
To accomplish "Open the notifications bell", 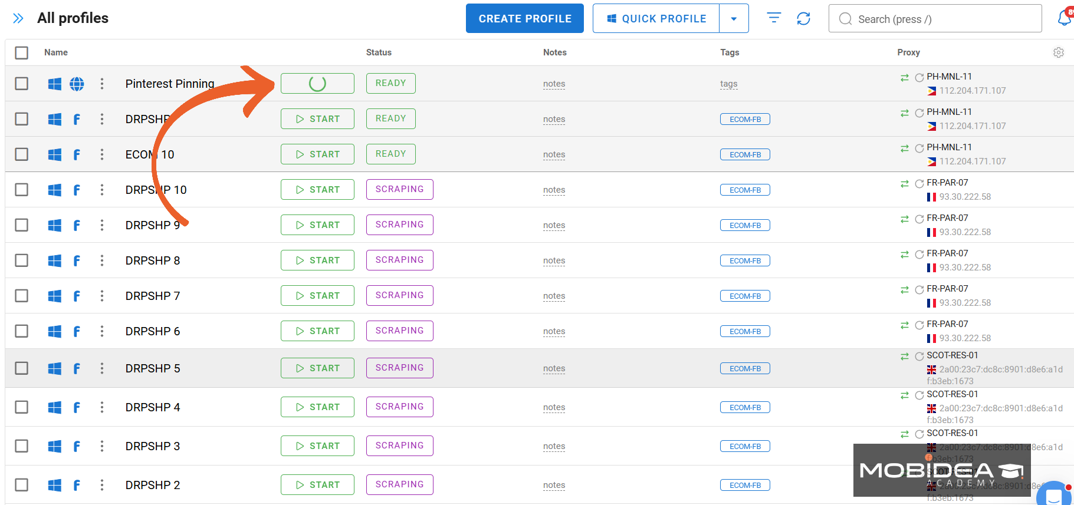I will tap(1065, 18).
